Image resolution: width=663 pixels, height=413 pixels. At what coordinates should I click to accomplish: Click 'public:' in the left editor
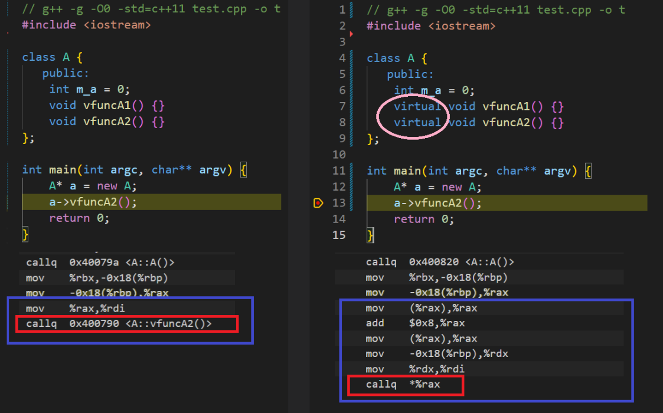[66, 73]
